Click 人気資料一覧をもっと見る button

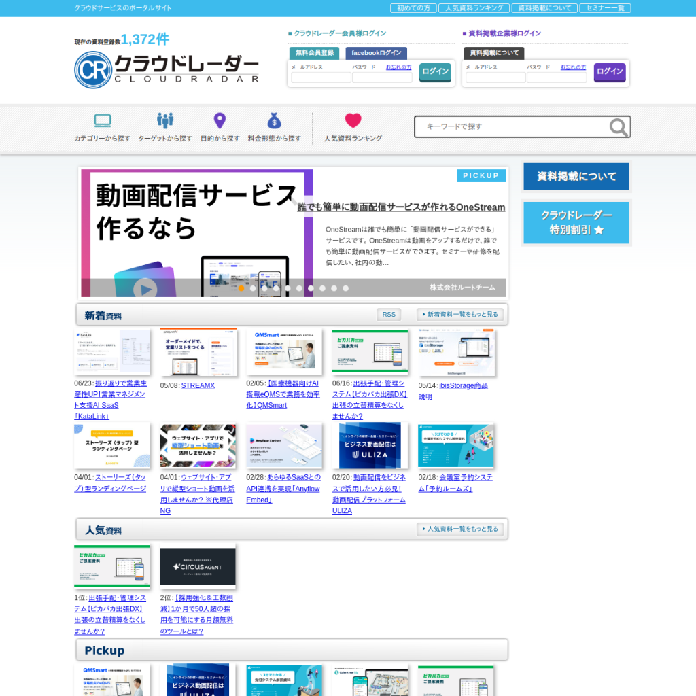click(460, 529)
